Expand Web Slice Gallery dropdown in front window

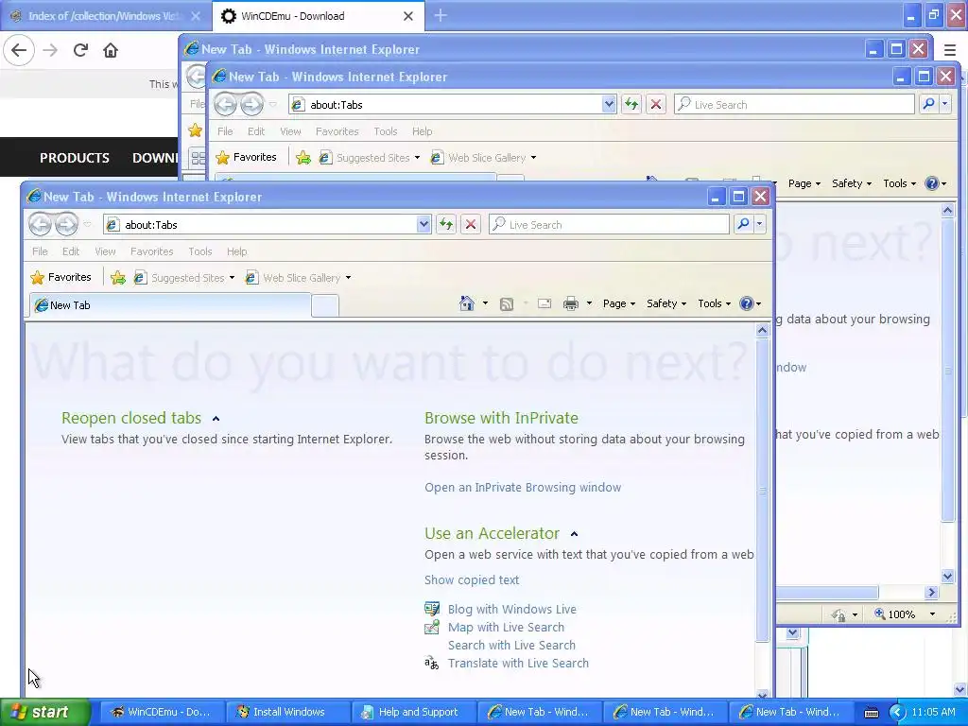click(348, 278)
